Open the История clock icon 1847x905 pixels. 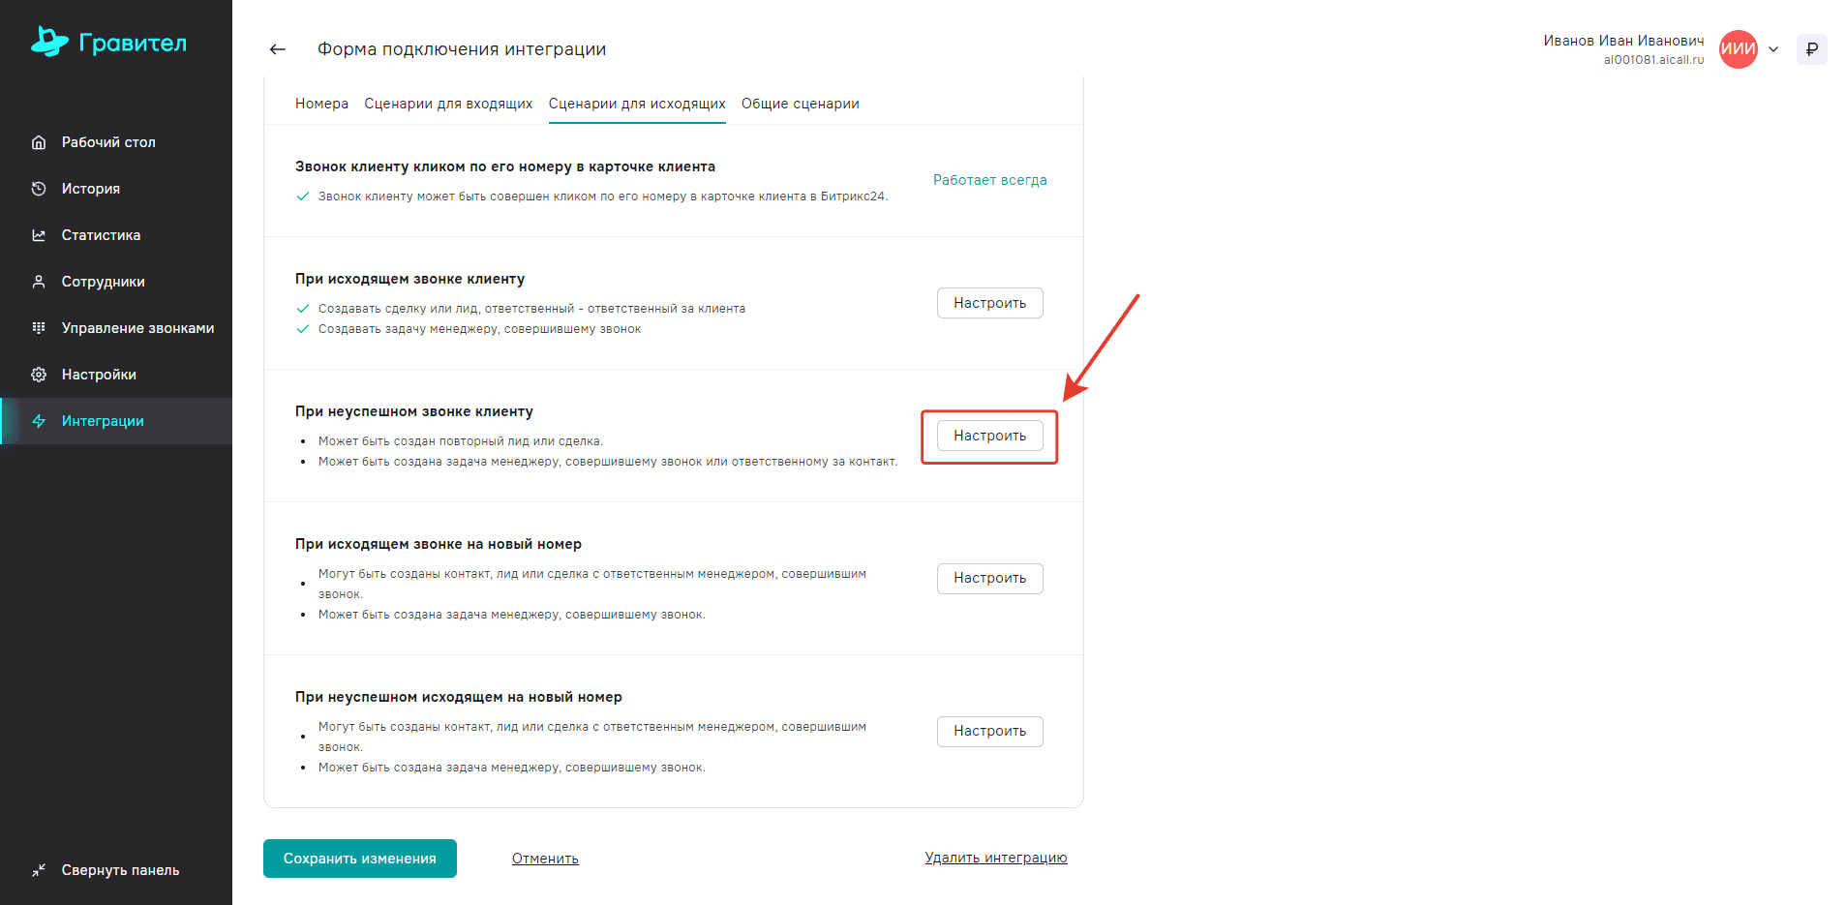[x=39, y=189]
